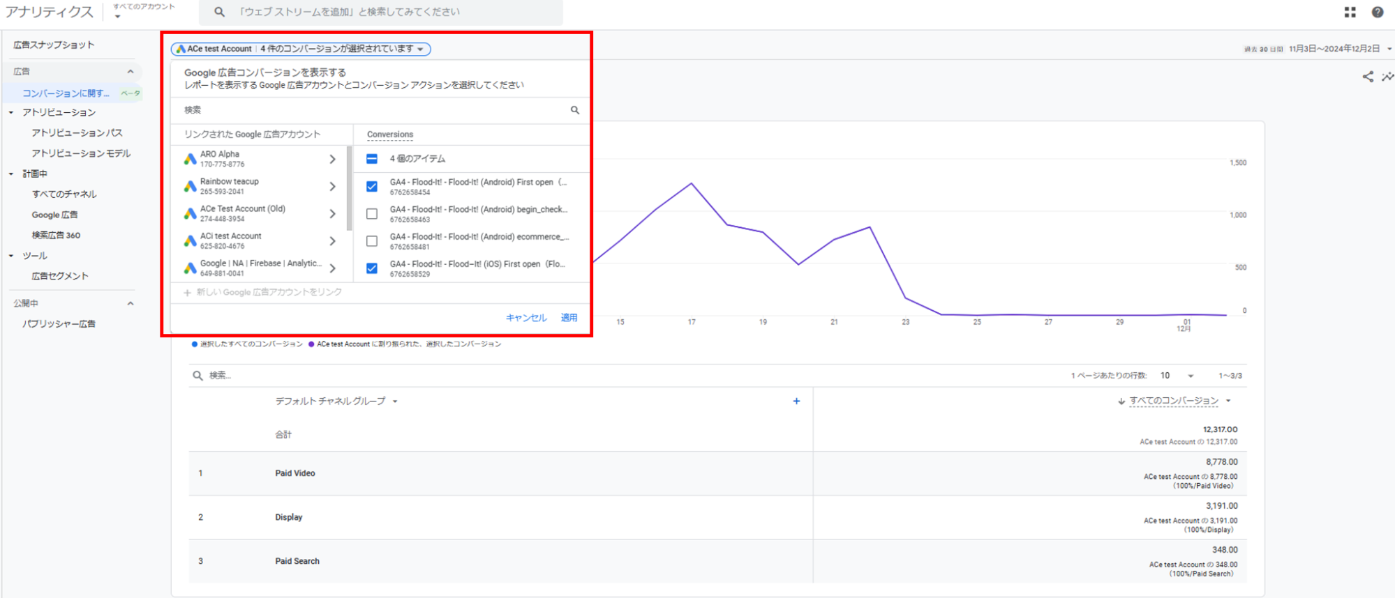
Task: Open the help question mark icon
Action: [x=1377, y=12]
